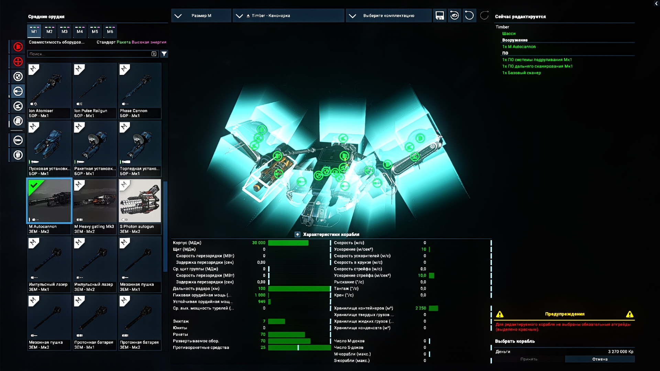
Task: Click the search field counter badge
Action: [154, 54]
